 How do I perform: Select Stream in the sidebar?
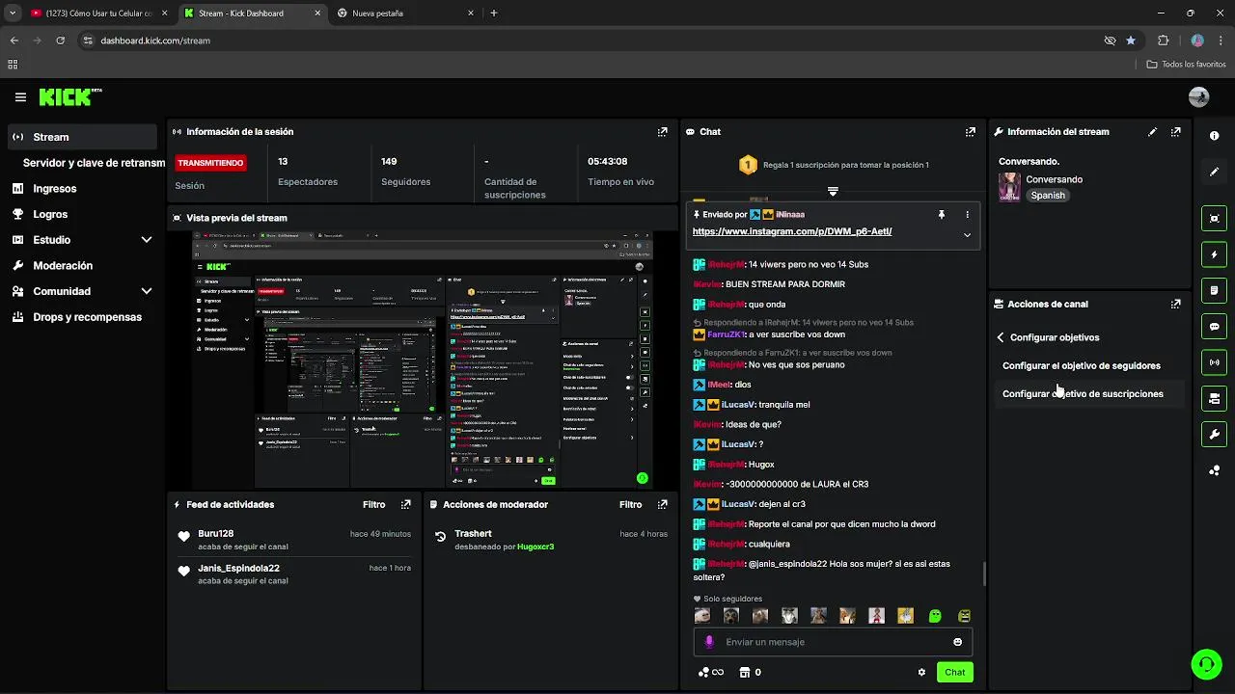tap(82, 137)
